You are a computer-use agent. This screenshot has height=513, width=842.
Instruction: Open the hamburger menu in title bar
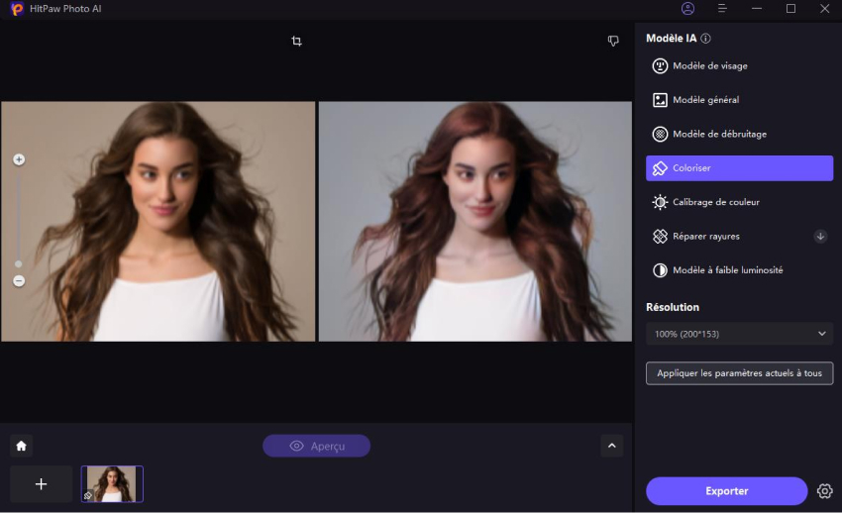722,9
